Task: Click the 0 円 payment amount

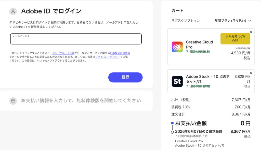Action: [245, 123]
